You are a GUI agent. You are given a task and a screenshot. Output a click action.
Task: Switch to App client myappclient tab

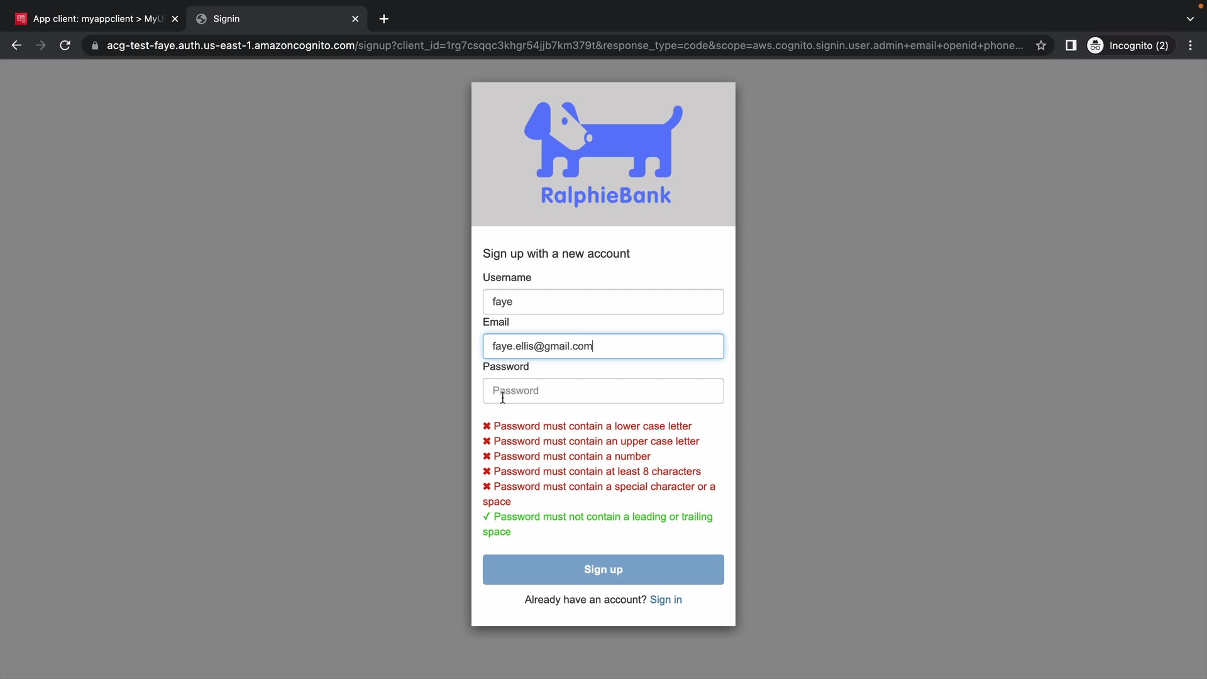tap(91, 19)
